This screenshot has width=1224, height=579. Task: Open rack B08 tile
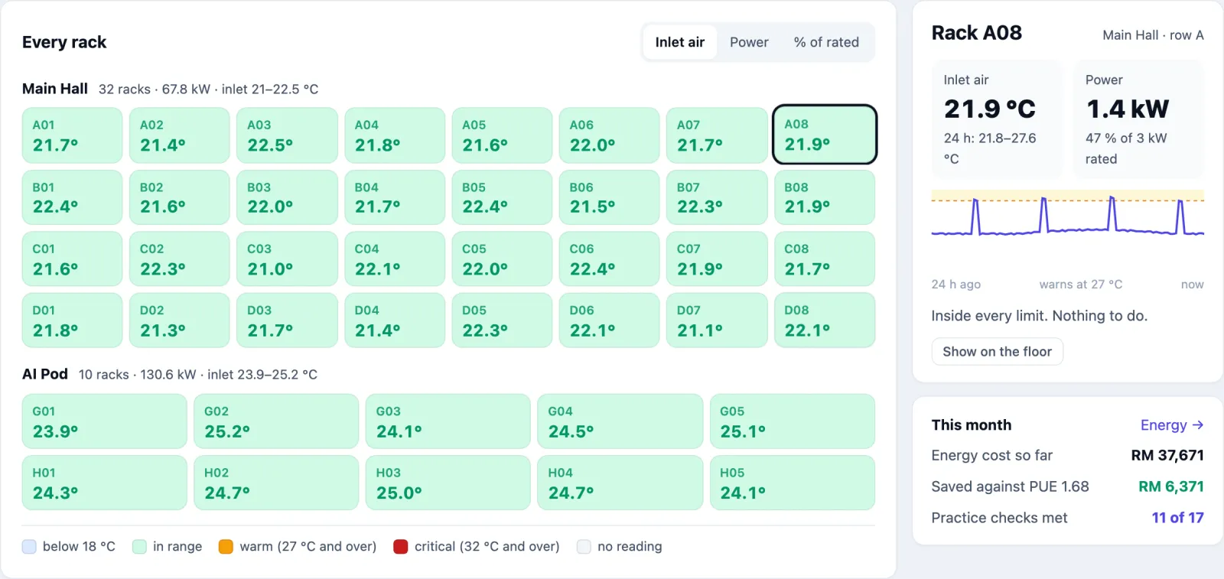825,197
